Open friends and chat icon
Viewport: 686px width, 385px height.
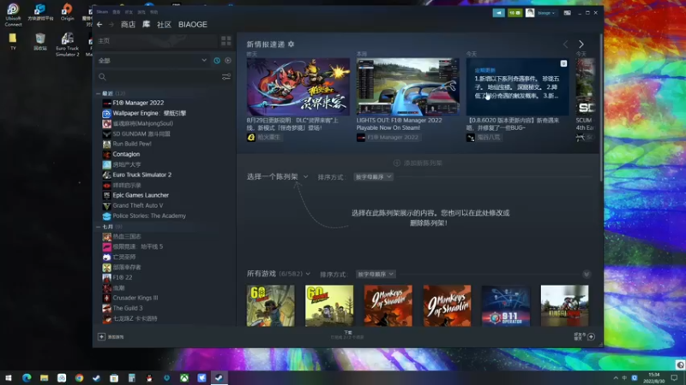tap(591, 336)
